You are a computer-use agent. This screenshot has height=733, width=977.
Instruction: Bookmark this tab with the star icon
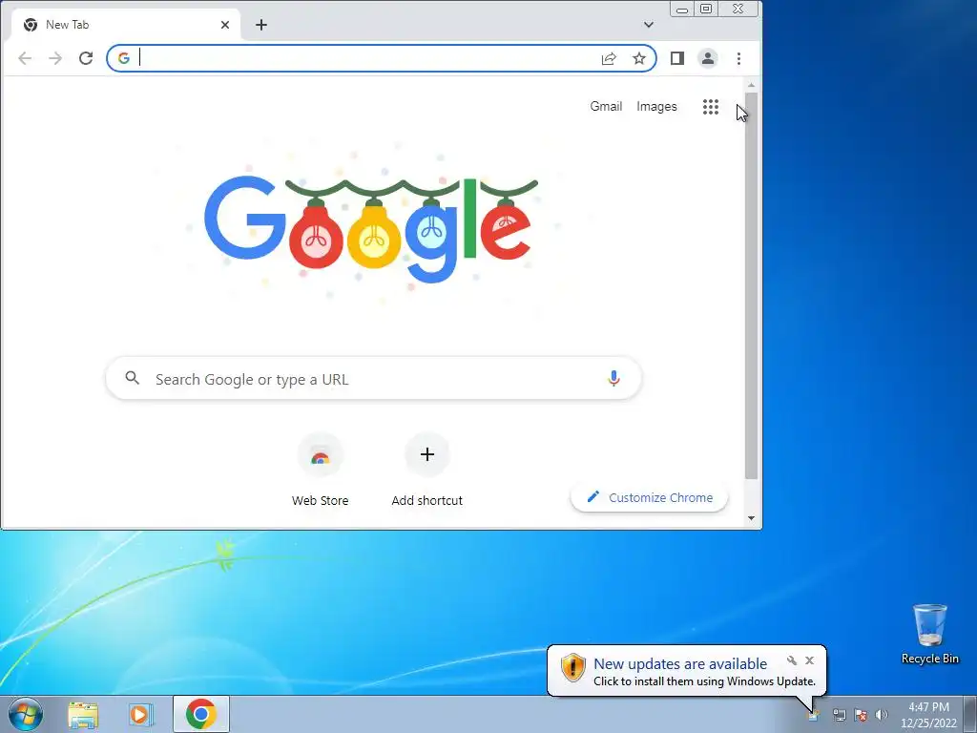639,58
